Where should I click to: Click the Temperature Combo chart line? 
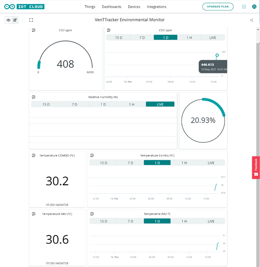[x=215, y=187]
